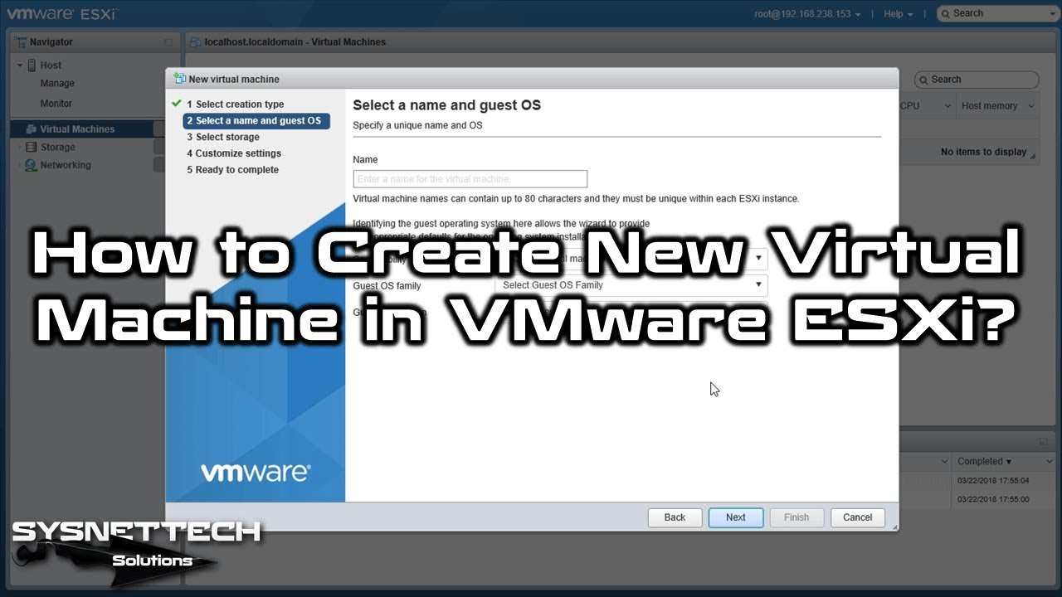Screen dimensions: 1062x597
Task: Select Storage in Navigator
Action: point(58,148)
